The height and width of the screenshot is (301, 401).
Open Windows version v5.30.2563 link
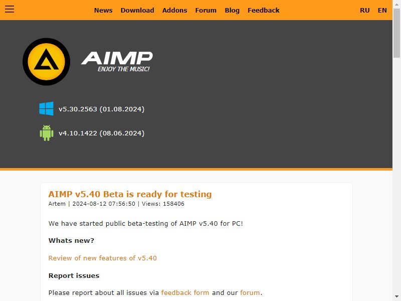[102, 109]
